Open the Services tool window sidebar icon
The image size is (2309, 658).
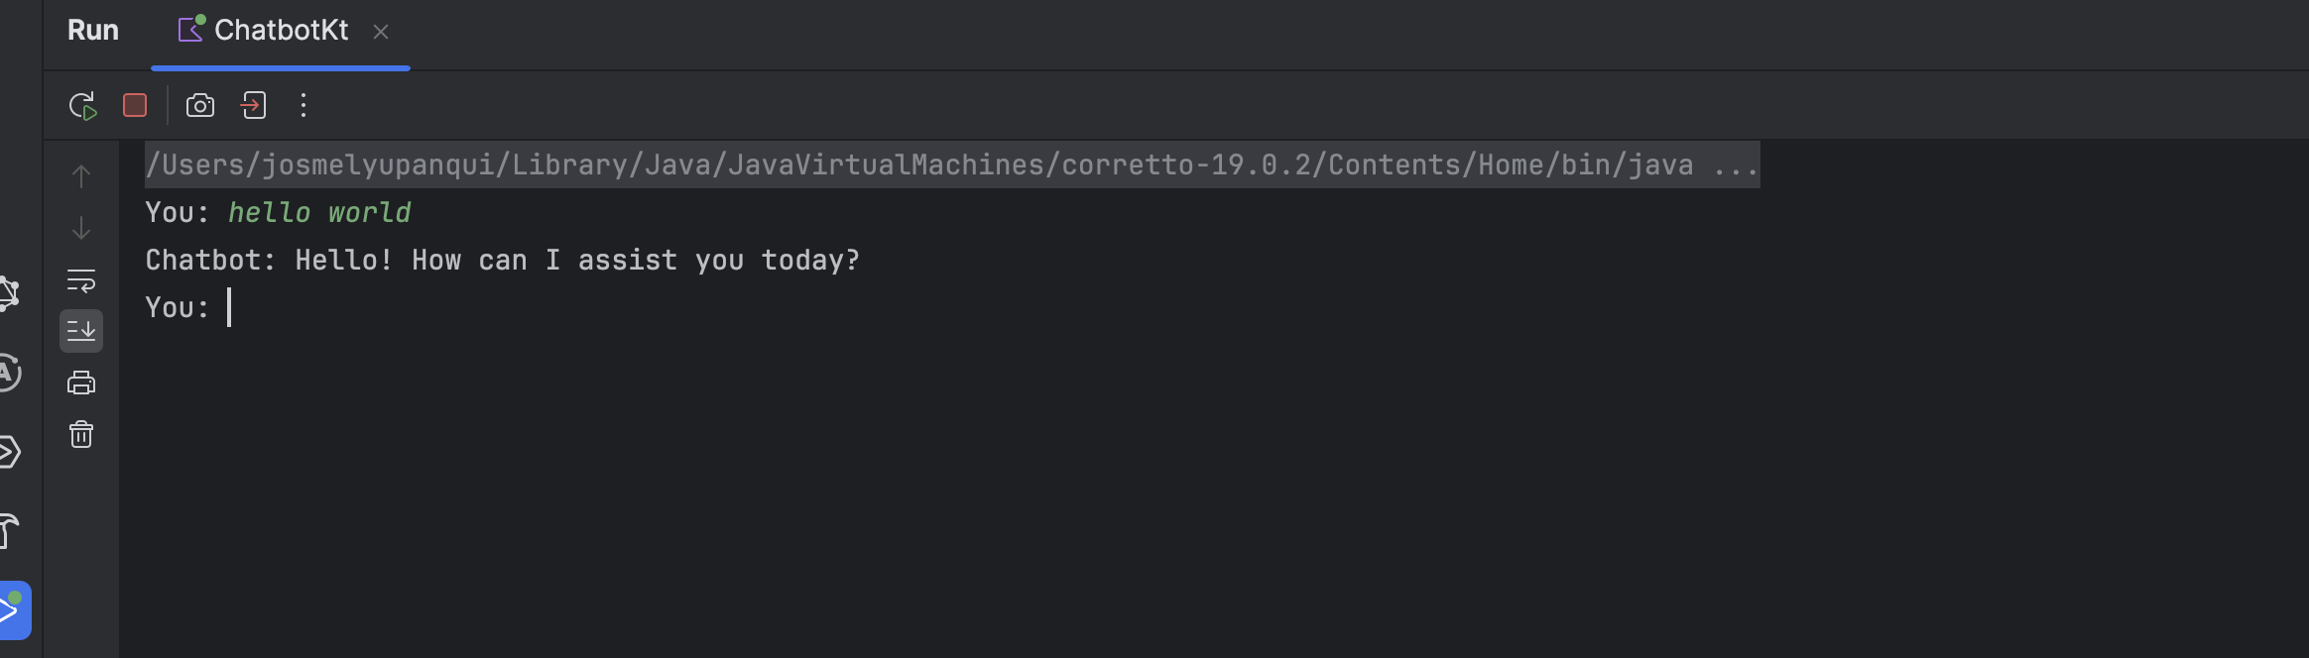[x=10, y=452]
